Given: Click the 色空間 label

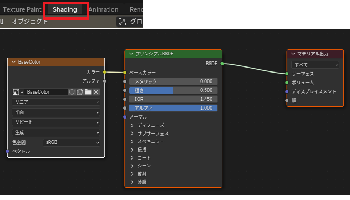Looking at the screenshot, I should coord(19,142).
